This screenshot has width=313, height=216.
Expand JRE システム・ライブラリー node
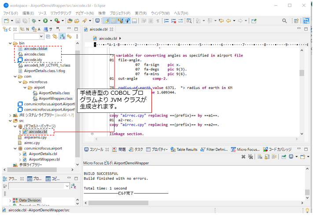10,115
